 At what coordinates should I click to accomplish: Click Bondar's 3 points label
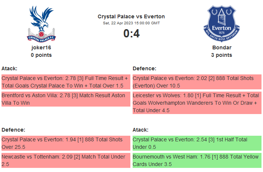(222, 55)
